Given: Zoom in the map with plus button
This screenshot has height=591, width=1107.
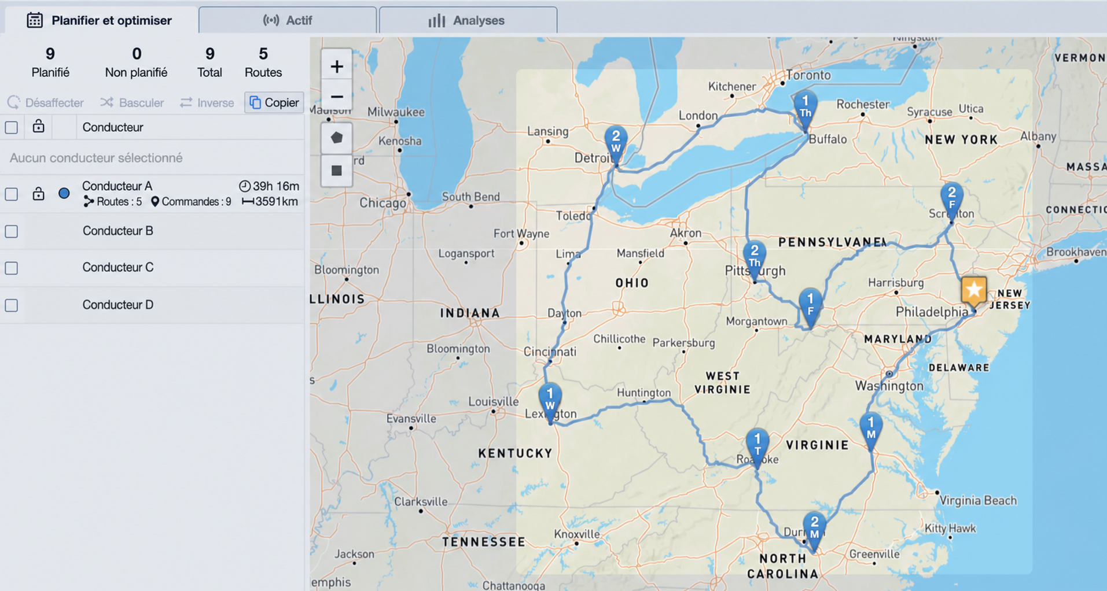Looking at the screenshot, I should tap(336, 67).
